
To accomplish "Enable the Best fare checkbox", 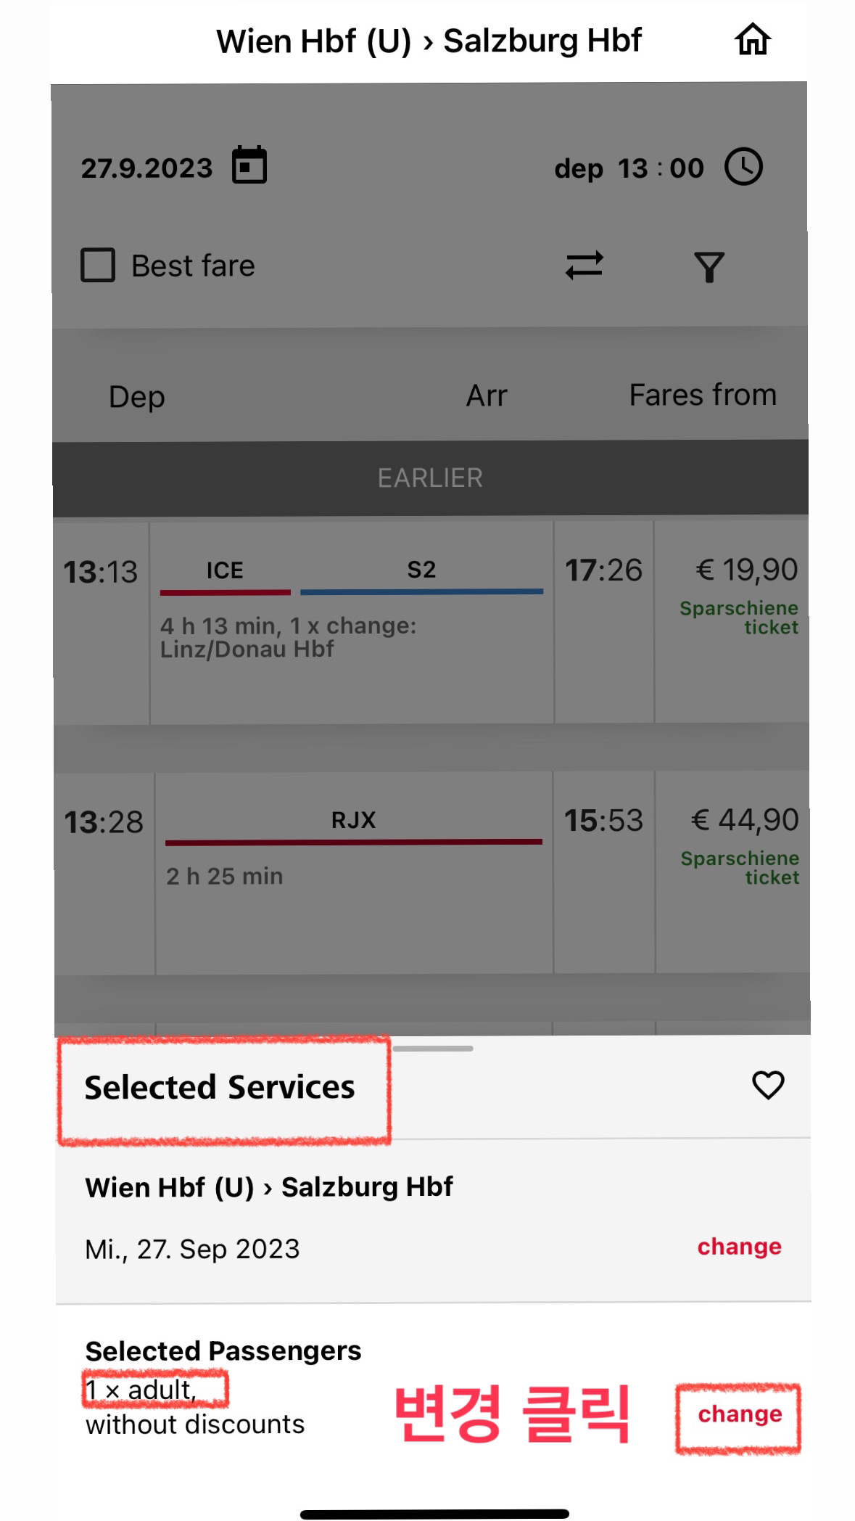I will pos(98,266).
